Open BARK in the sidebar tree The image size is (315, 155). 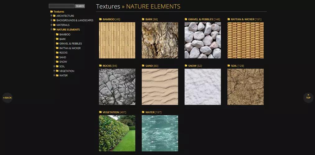click(63, 39)
